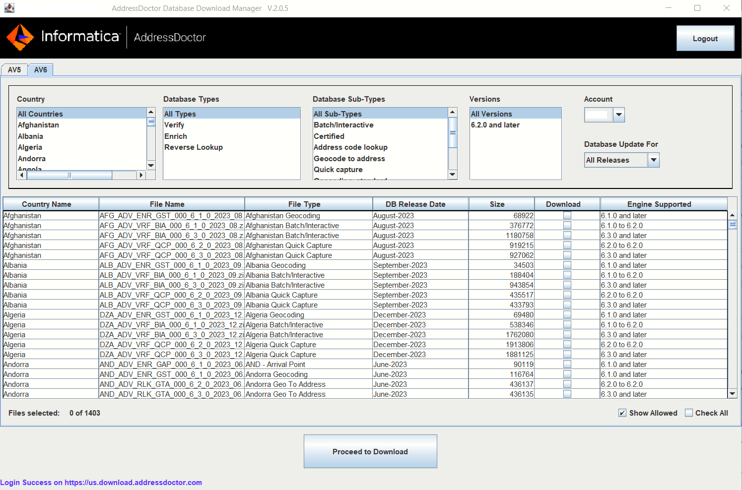Click Sub-Types list scroll down arrow

coord(453,175)
